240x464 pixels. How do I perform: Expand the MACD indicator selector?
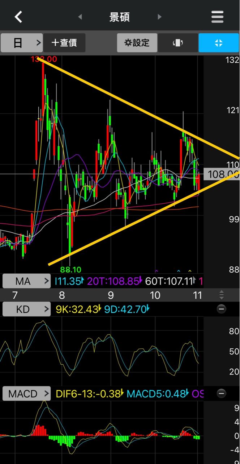(x=27, y=394)
